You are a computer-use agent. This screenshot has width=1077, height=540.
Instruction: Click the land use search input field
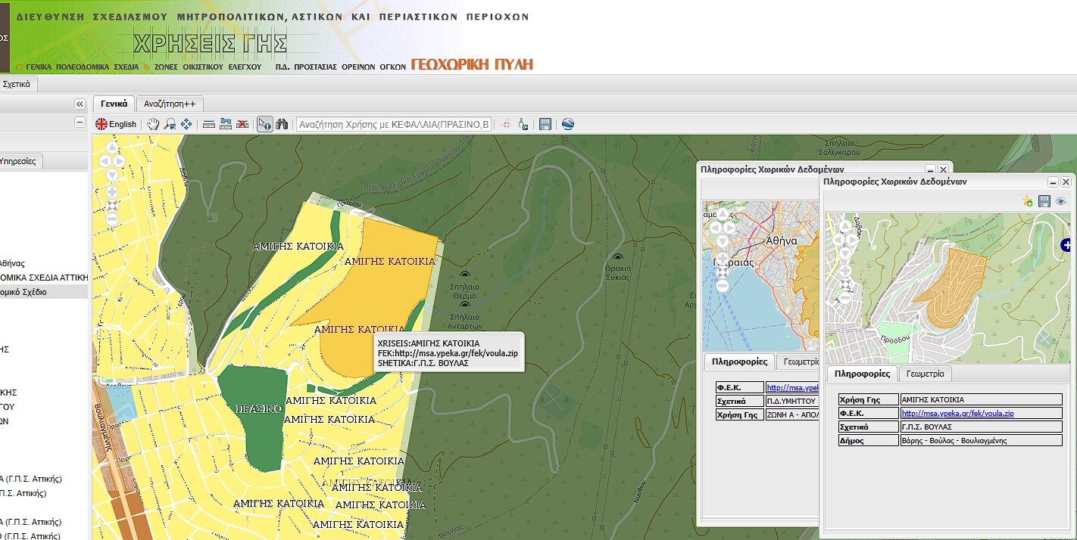[394, 124]
